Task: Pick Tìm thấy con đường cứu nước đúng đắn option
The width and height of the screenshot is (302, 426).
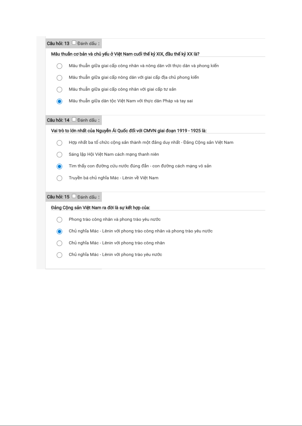Action: pyautogui.click(x=59, y=166)
